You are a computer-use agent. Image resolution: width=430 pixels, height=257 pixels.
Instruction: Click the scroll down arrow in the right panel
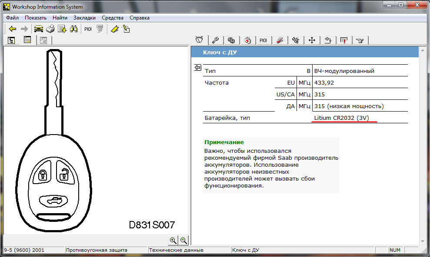tap(423, 241)
